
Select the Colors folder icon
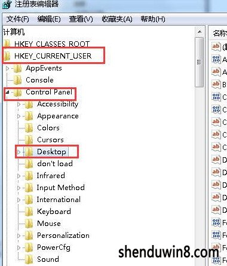(x=29, y=128)
